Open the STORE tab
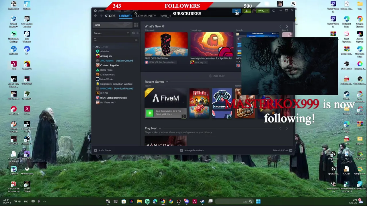367x206 pixels. (110, 16)
